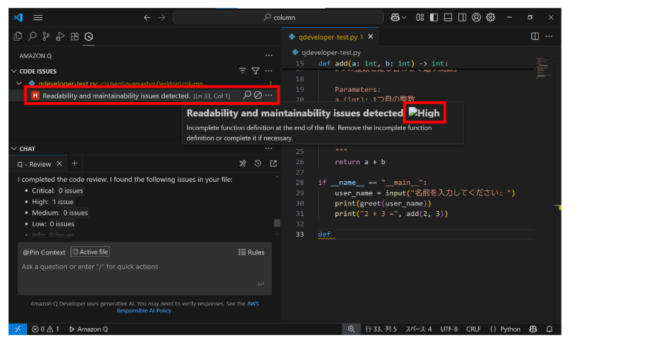660x343 pixels.
Task: Click the zoom icon in status bar
Action: point(351,329)
